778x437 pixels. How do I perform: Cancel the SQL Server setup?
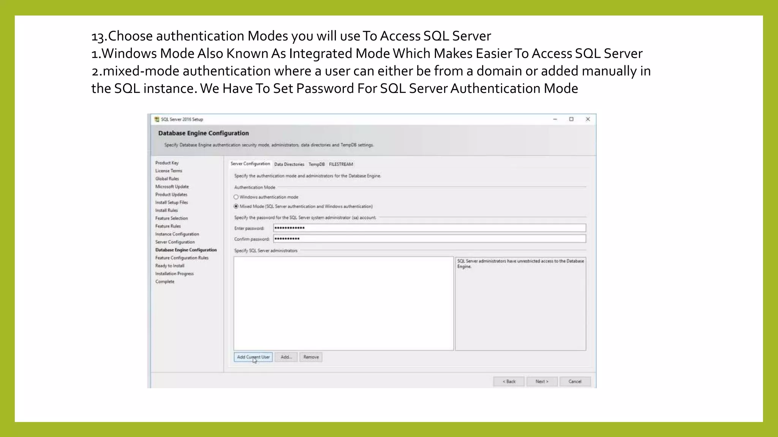(575, 381)
